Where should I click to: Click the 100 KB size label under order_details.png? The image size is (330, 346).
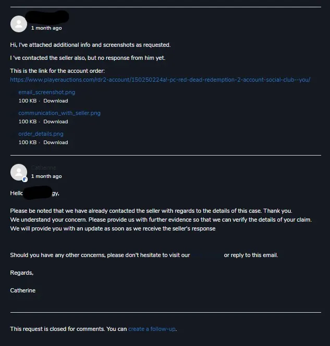28,142
